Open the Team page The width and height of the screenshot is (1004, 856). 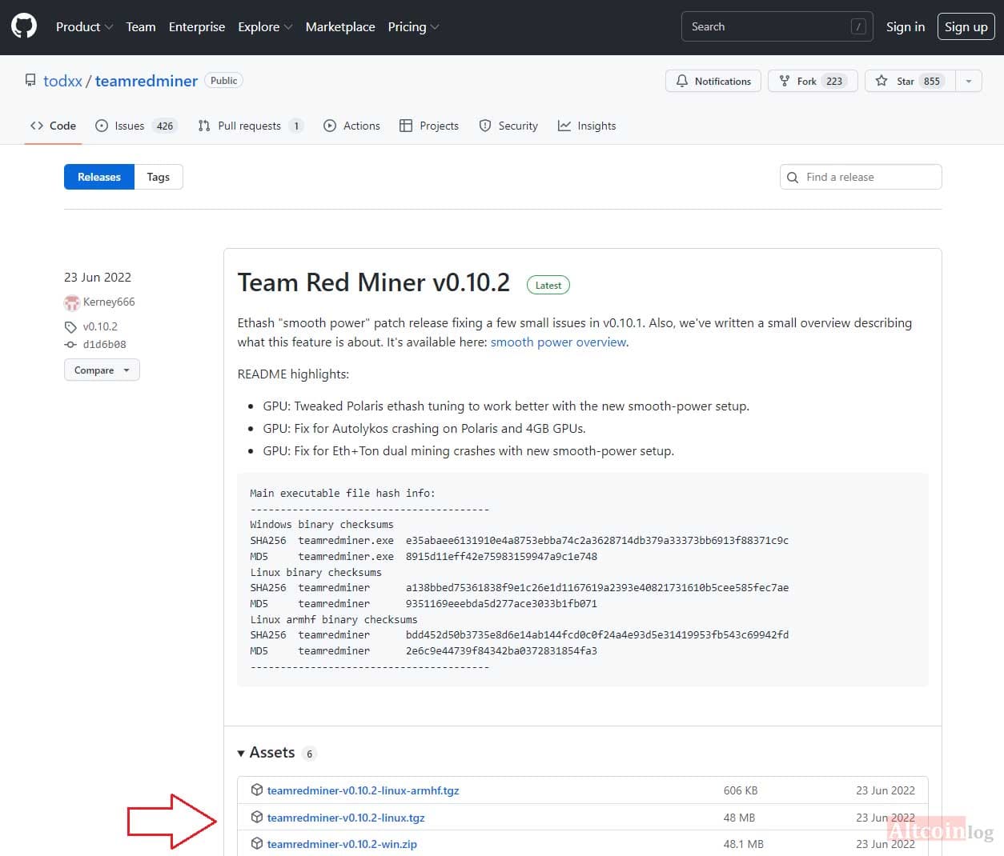(141, 26)
